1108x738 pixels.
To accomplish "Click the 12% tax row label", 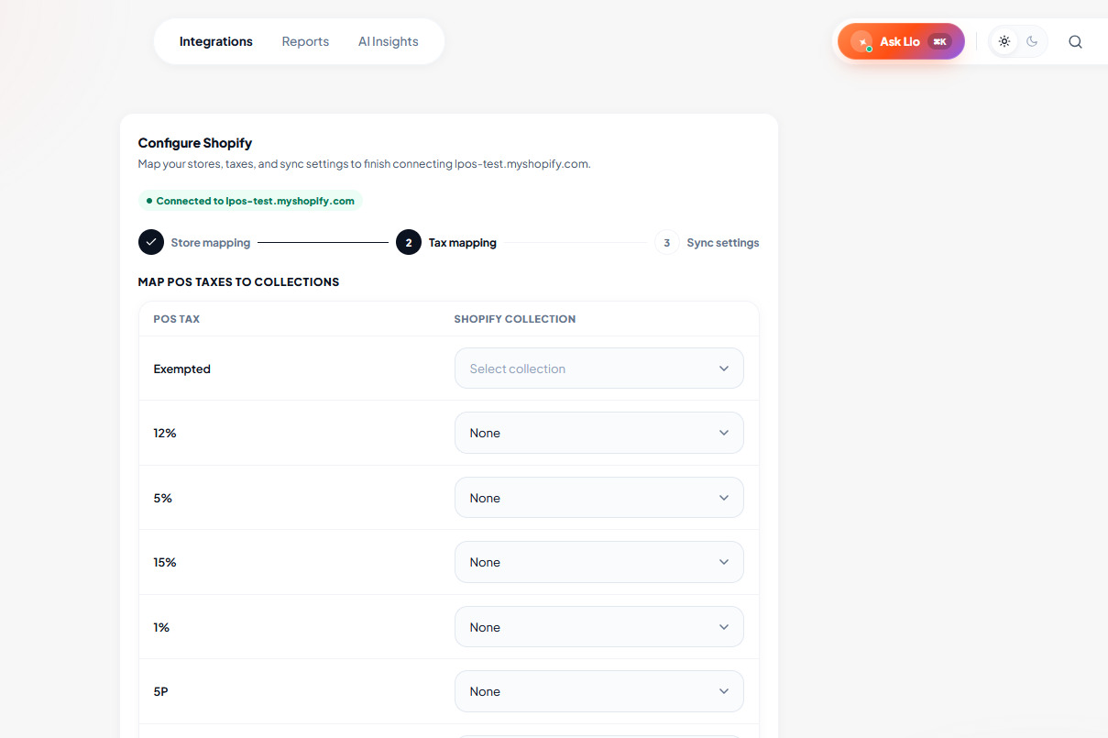I will pos(165,433).
